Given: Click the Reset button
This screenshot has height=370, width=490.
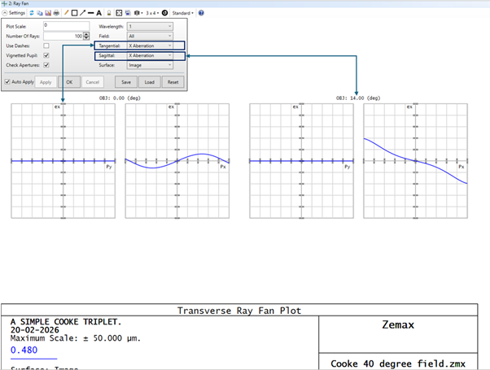Looking at the screenshot, I should (x=173, y=82).
